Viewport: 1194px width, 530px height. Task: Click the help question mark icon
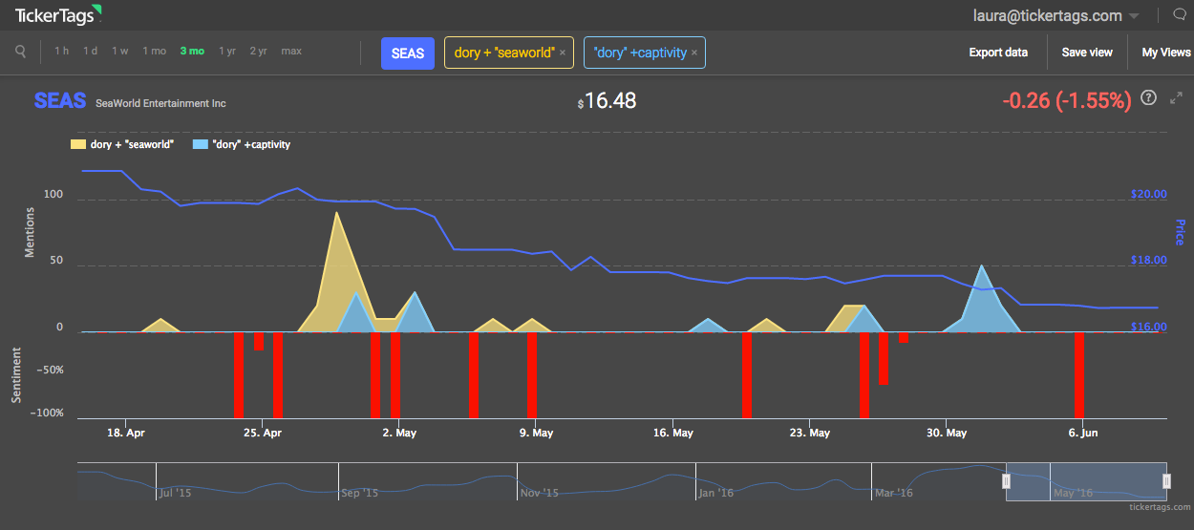1149,97
